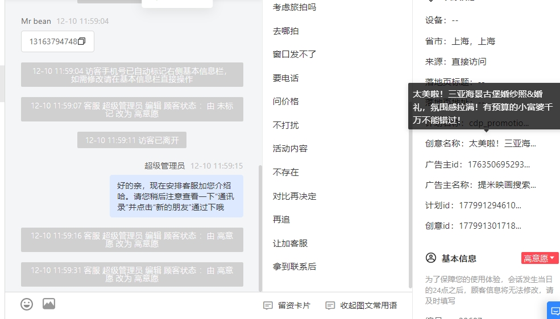560x319 pixels.
Task: Open the image upload icon
Action: [x=49, y=304]
